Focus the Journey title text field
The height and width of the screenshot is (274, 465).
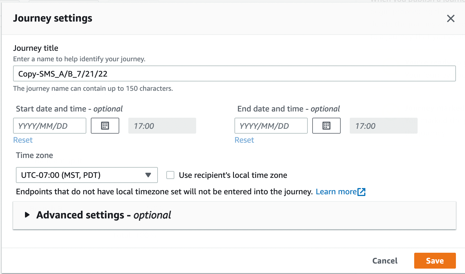(234, 74)
